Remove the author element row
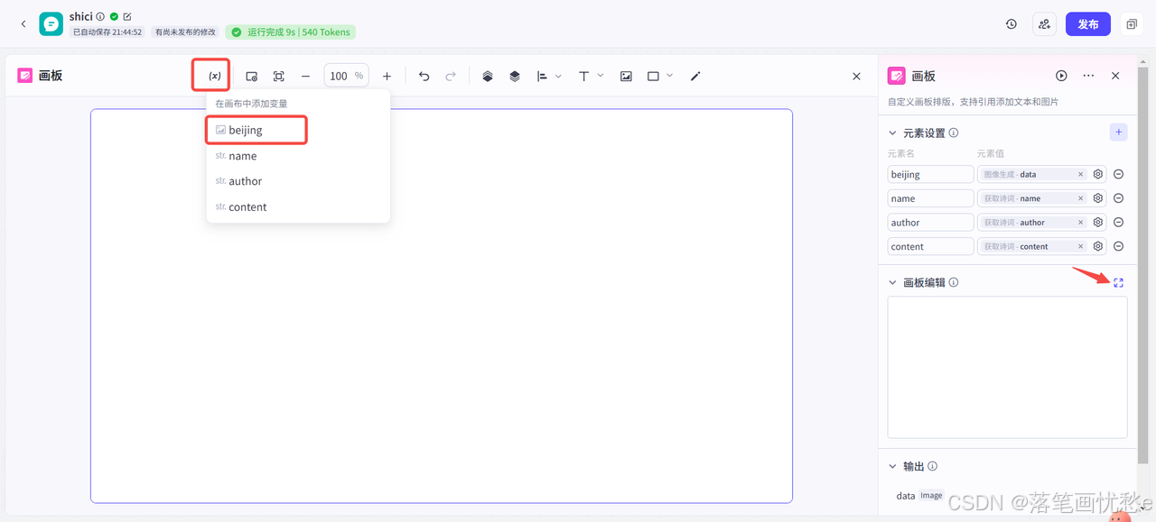The width and height of the screenshot is (1156, 522). point(1118,223)
